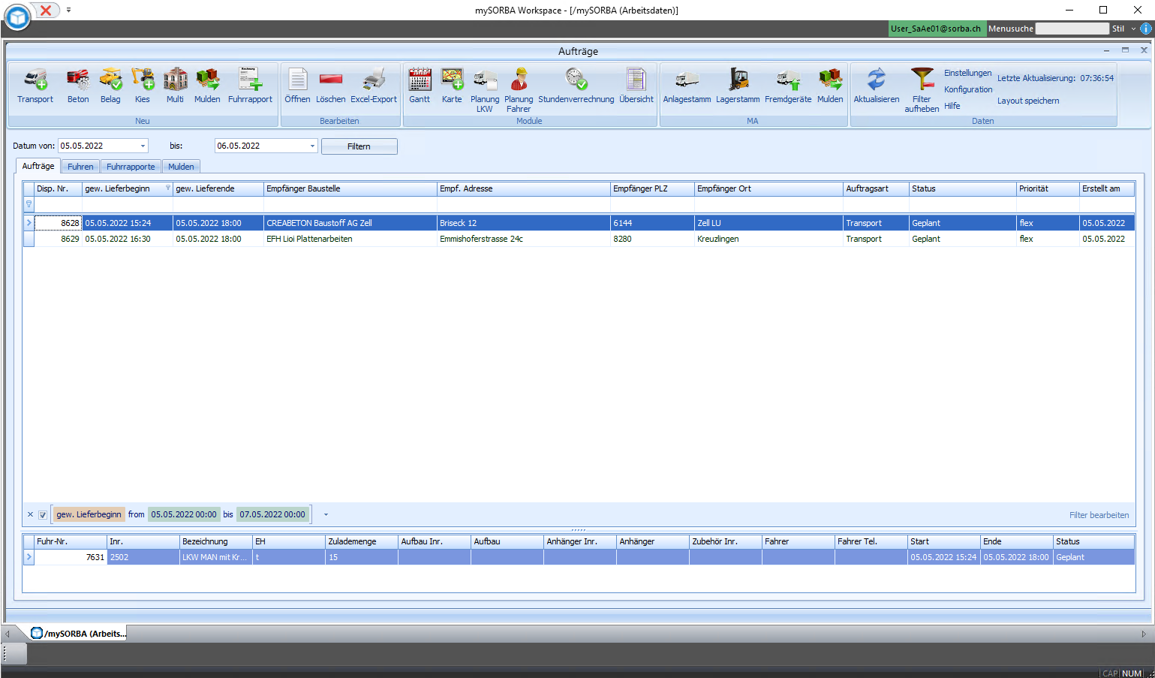
Task: Open Lagerstamm master data
Action: pos(738,86)
